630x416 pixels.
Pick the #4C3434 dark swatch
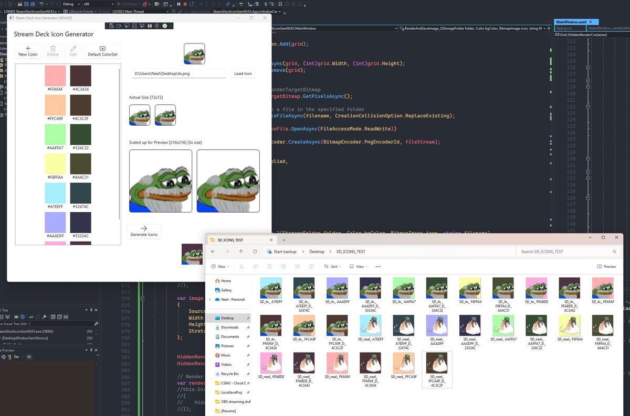click(x=80, y=76)
